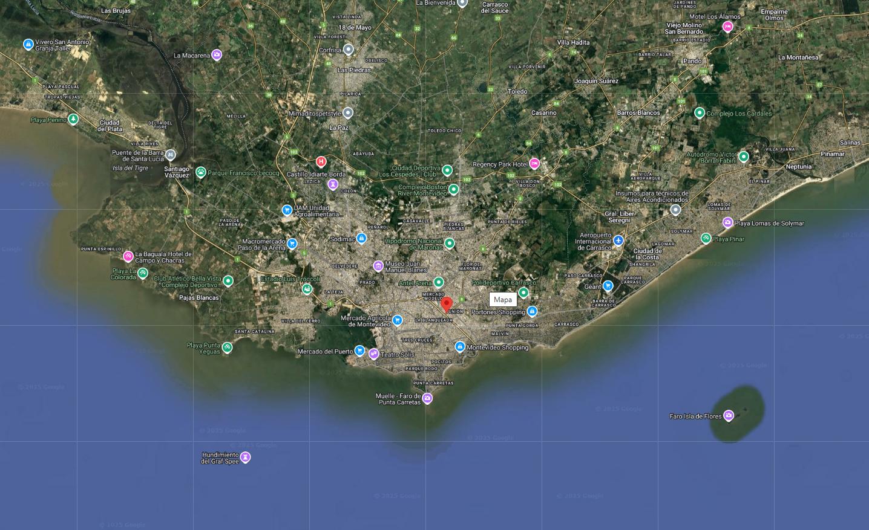Click the Museo Juan Manuel Blanes icon

tap(378, 265)
